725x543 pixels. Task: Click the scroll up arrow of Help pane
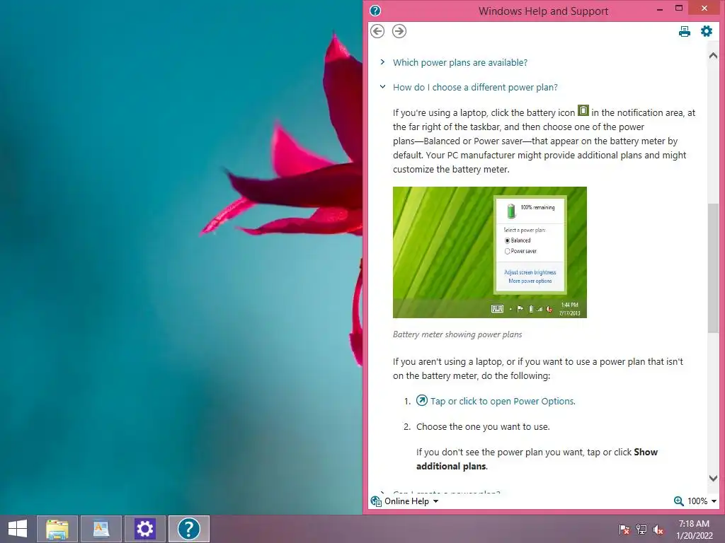(x=713, y=55)
